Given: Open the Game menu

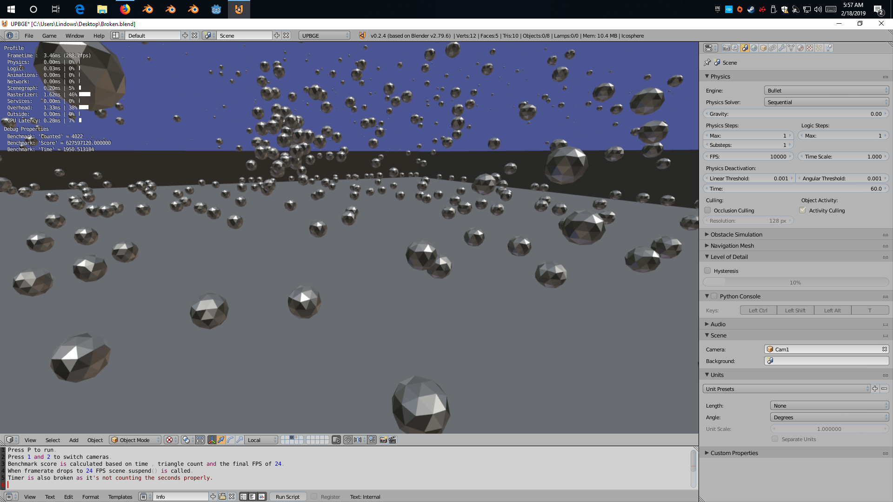Looking at the screenshot, I should tap(49, 35).
